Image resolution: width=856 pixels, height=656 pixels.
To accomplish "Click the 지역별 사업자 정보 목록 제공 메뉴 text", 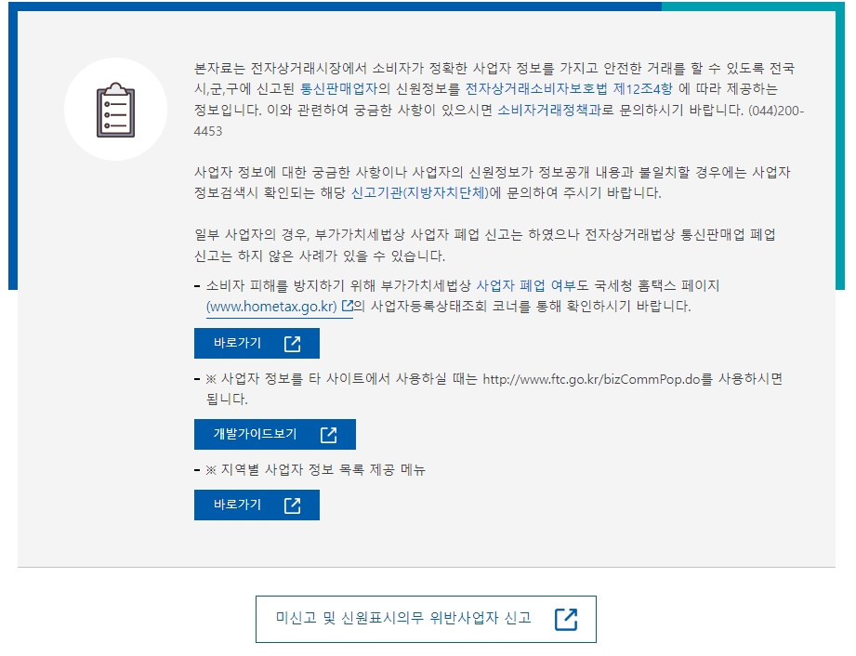I will 323,469.
